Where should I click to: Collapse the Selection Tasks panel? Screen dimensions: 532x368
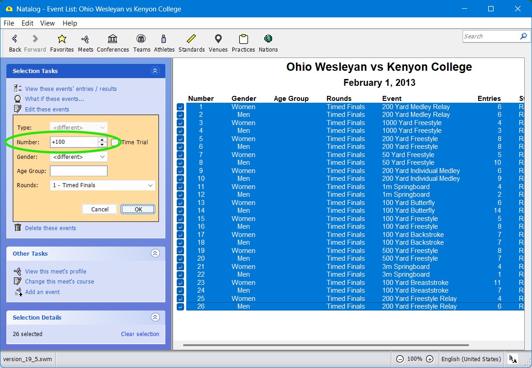pyautogui.click(x=155, y=71)
